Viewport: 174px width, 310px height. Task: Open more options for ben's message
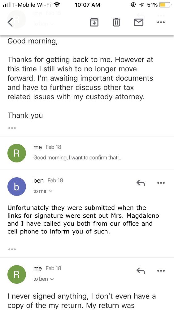pyautogui.click(x=161, y=183)
